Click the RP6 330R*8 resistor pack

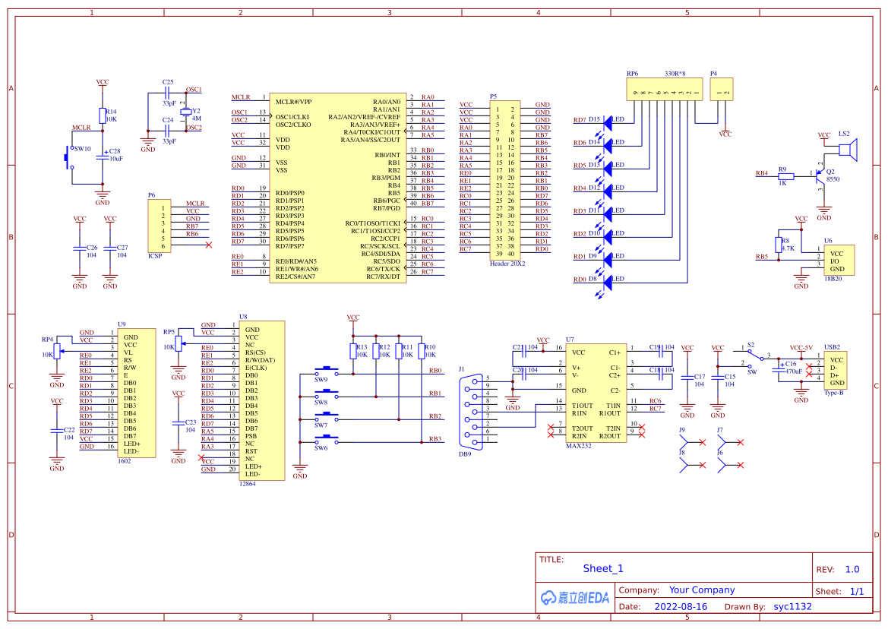tap(665, 90)
